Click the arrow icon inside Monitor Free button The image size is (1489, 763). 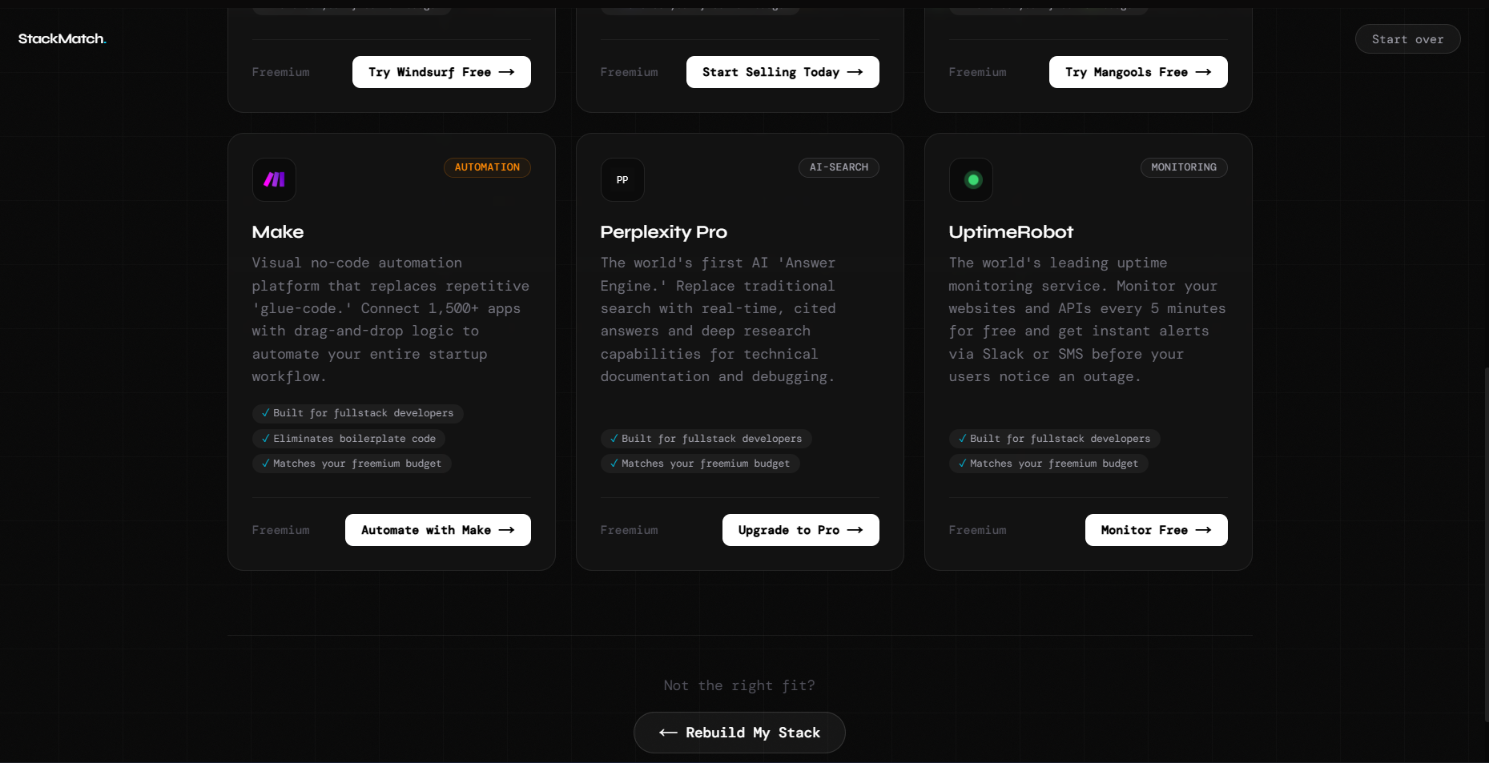click(x=1203, y=529)
